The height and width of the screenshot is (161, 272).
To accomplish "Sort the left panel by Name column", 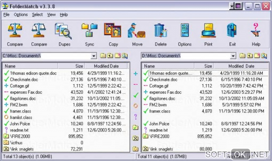I will 30,66.
